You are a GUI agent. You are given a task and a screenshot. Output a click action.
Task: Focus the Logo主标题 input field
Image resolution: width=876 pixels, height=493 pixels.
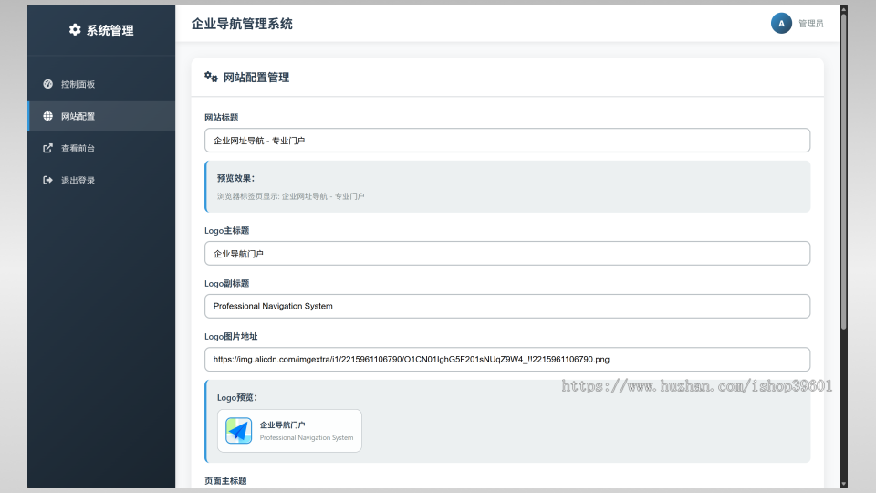pos(507,254)
